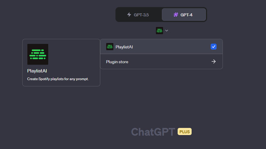Select the GPT-4 model tab

183,15
